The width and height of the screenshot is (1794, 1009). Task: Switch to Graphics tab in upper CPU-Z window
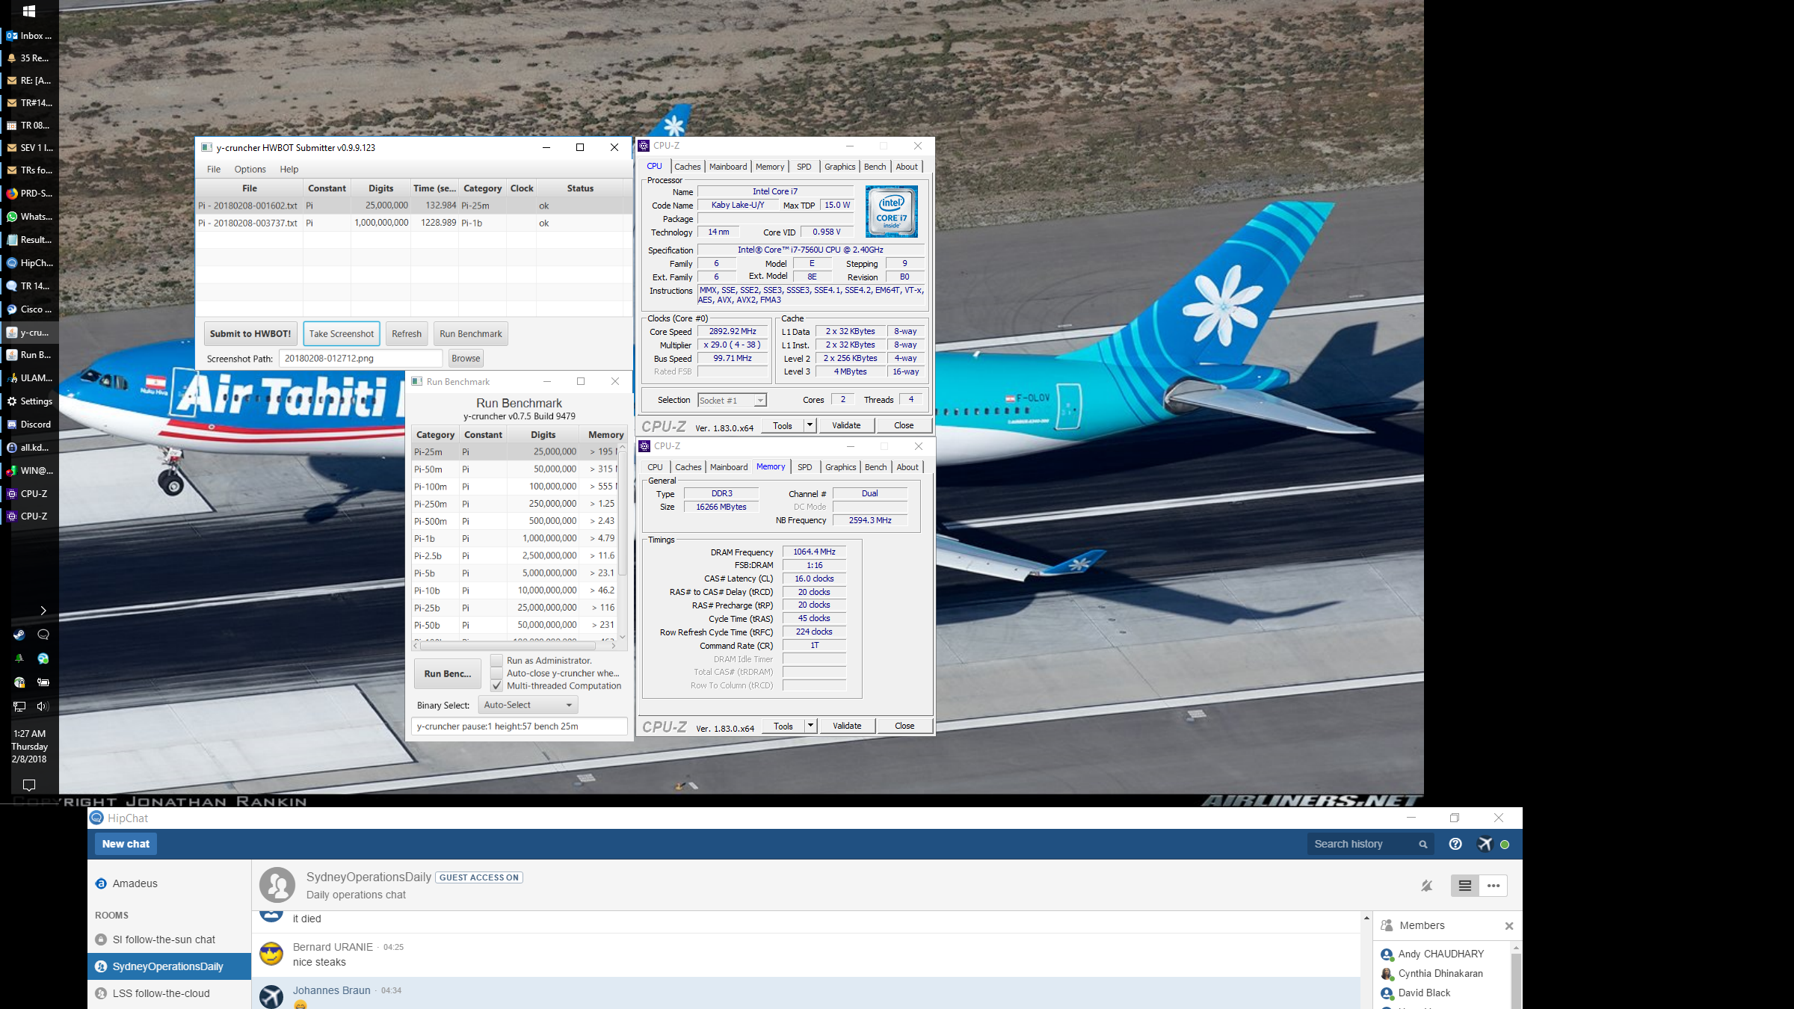point(840,167)
